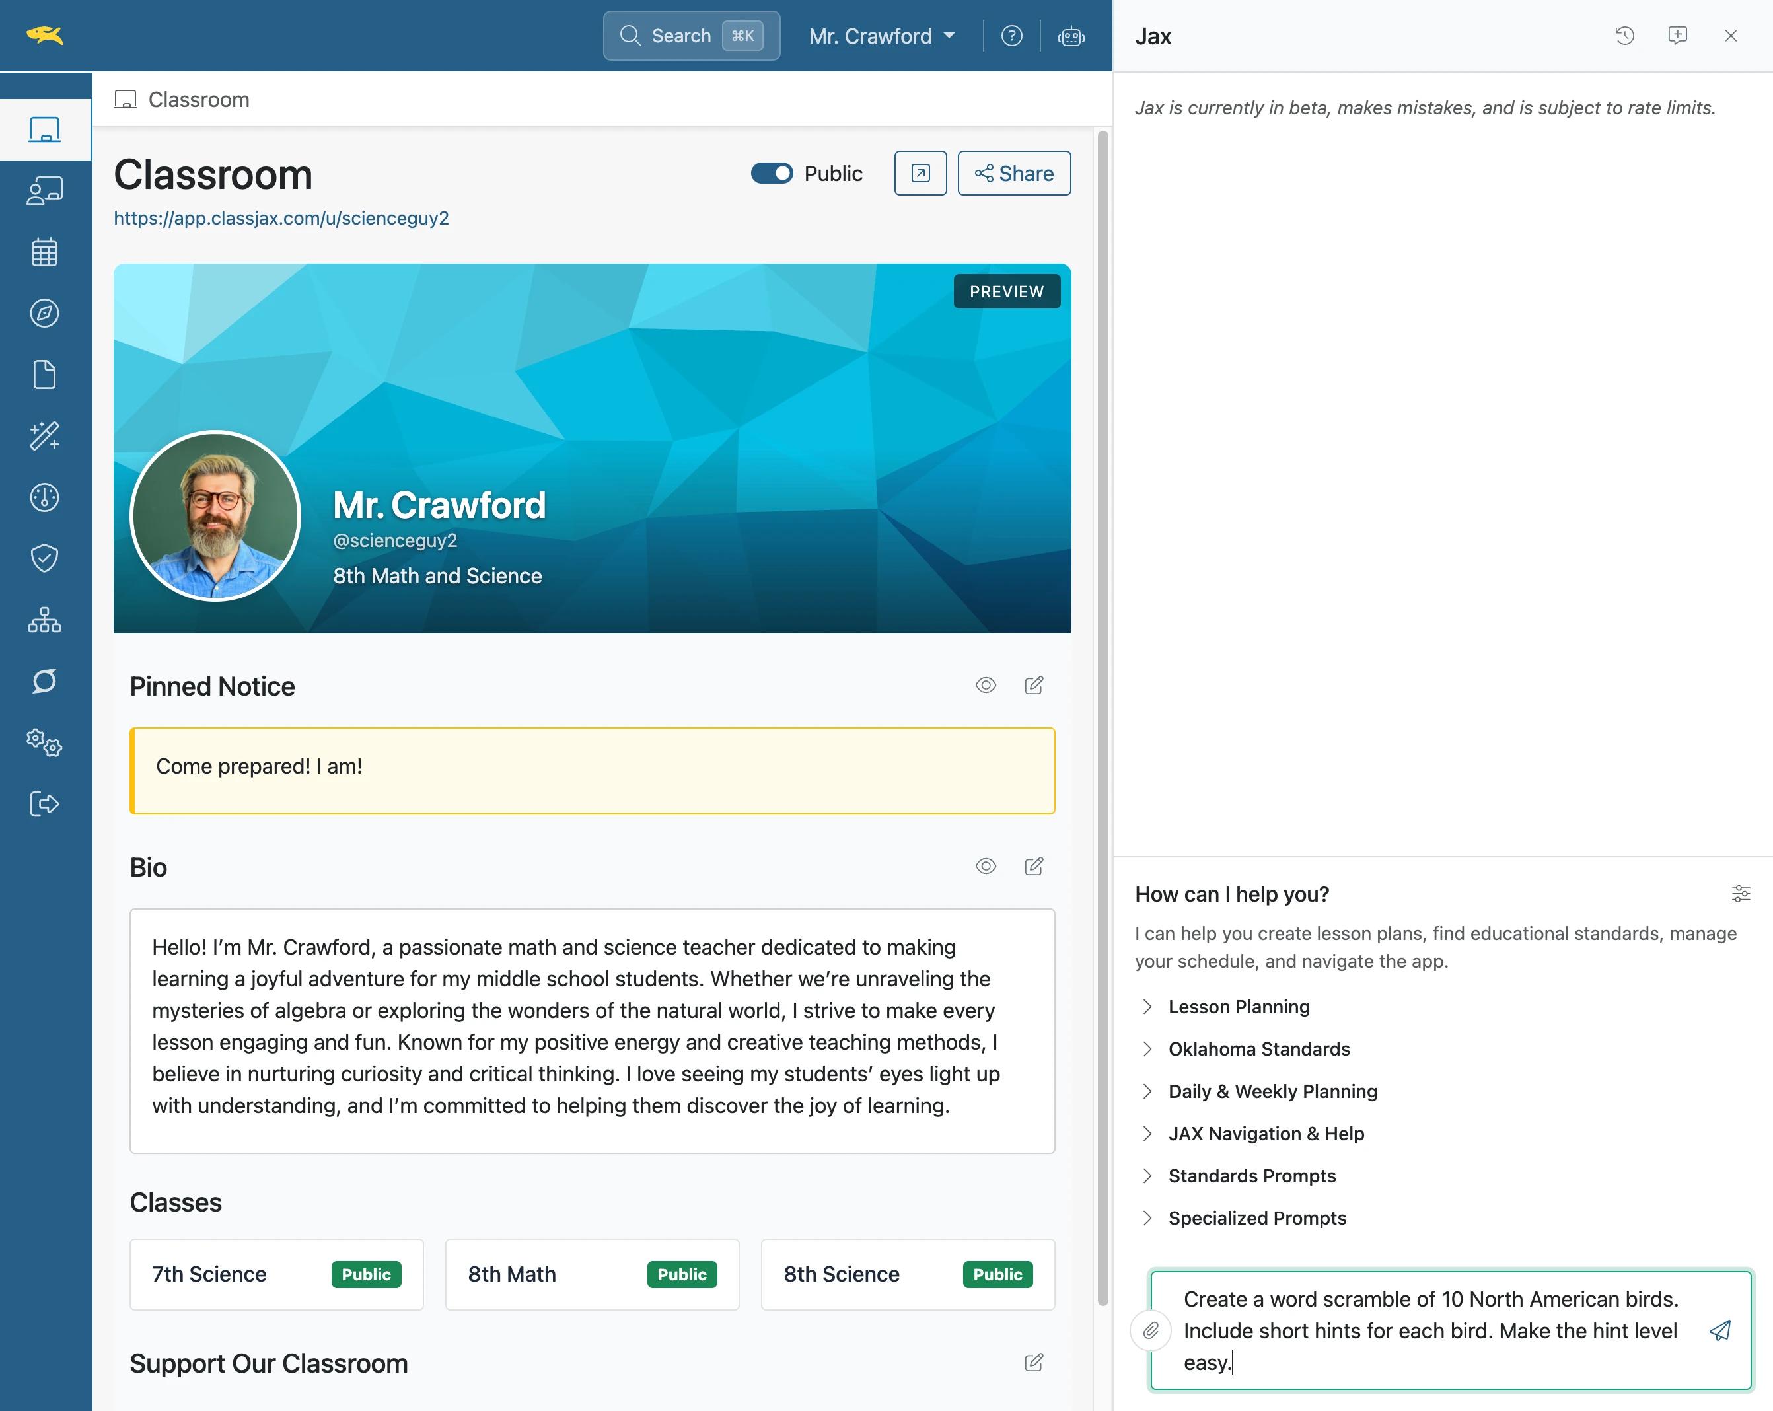Click the paperclip attach file icon
The height and width of the screenshot is (1411, 1773).
(x=1151, y=1330)
